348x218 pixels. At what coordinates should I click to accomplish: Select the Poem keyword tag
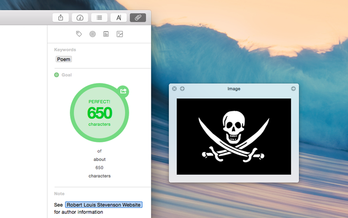[x=63, y=59]
